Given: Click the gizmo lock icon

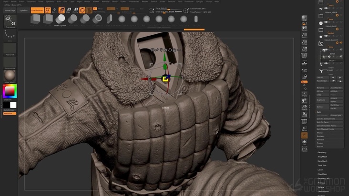Looking at the screenshot, I should [x=174, y=50].
